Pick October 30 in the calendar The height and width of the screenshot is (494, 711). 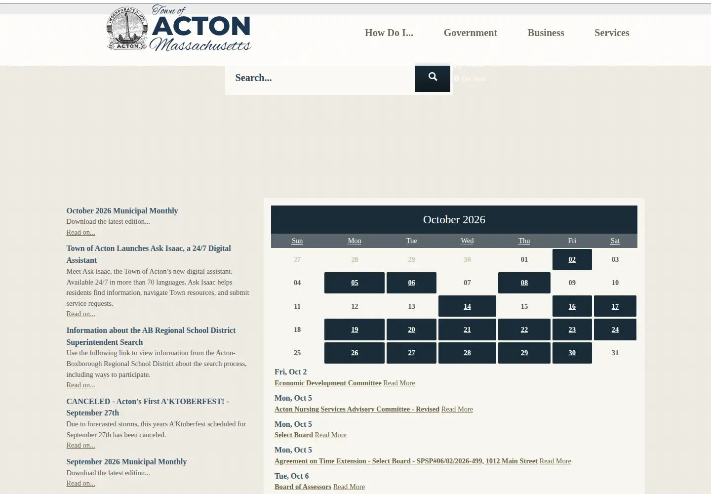(x=572, y=353)
